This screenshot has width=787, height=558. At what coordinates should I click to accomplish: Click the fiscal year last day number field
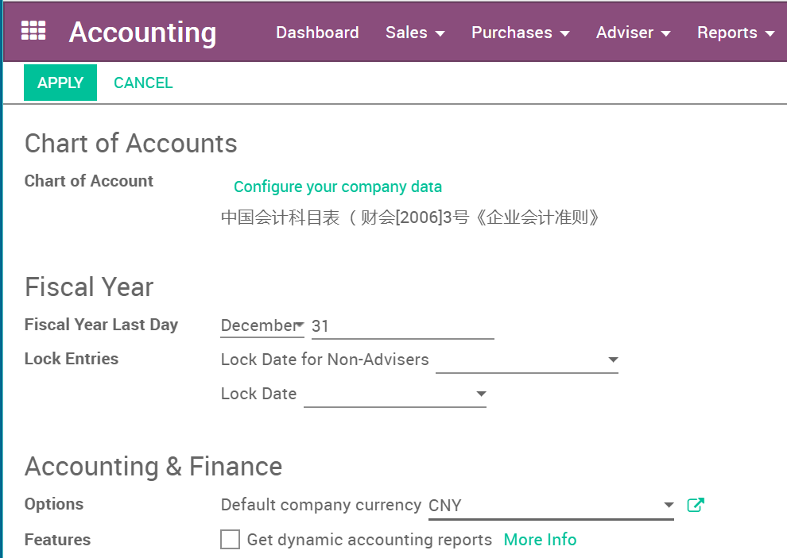tap(402, 325)
